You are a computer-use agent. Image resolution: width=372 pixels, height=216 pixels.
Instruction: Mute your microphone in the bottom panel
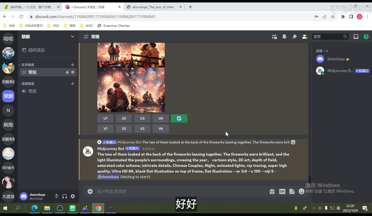click(57, 196)
